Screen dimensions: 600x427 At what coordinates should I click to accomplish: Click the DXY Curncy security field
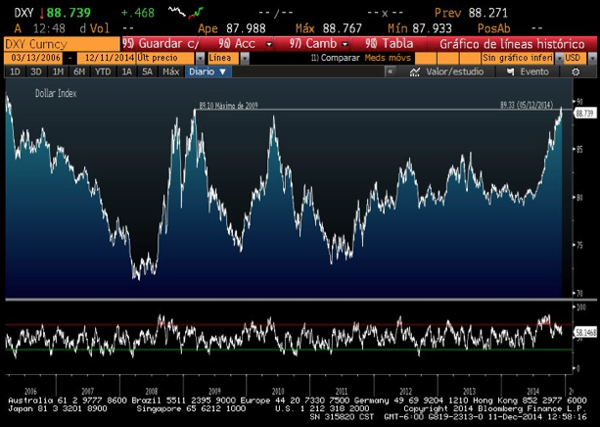[x=62, y=44]
